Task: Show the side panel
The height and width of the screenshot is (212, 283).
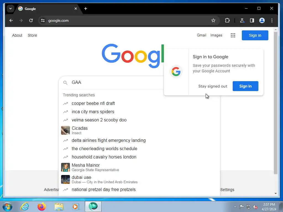Action: (252, 20)
